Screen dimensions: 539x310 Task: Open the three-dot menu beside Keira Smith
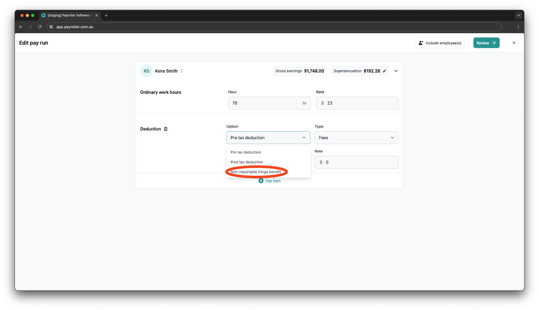tap(182, 71)
